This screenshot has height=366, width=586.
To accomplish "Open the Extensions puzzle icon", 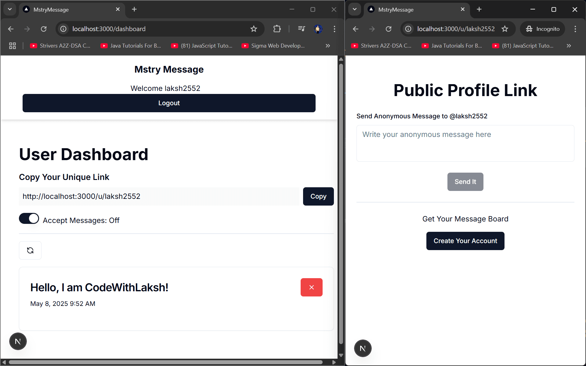I will click(x=277, y=29).
